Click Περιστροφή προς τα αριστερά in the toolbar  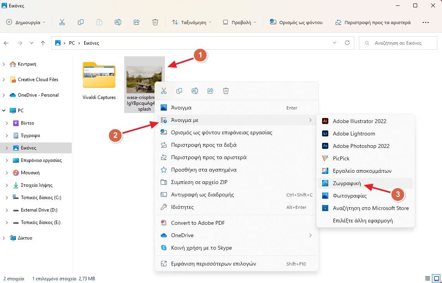373,22
